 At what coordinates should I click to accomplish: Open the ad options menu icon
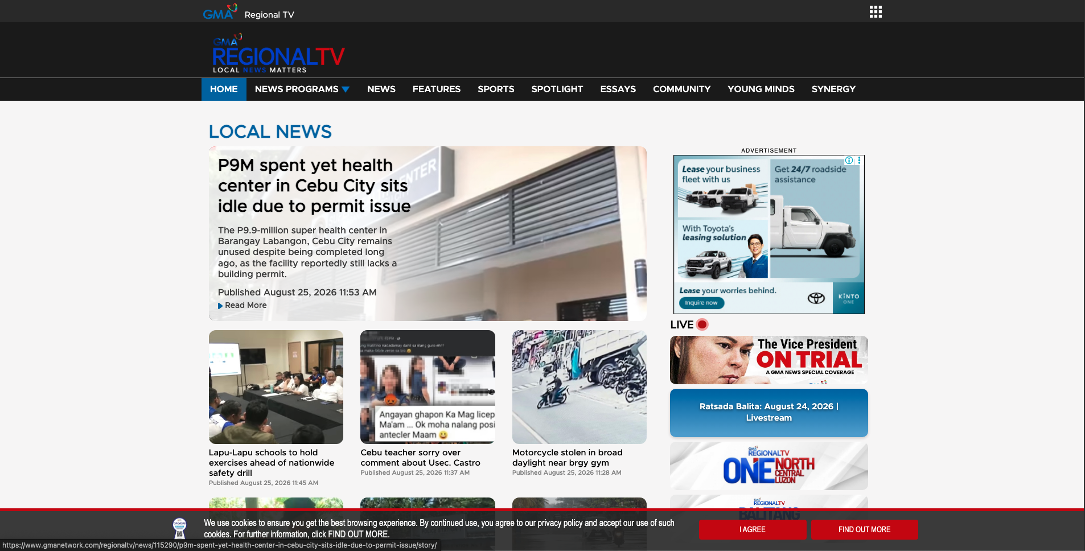(859, 161)
